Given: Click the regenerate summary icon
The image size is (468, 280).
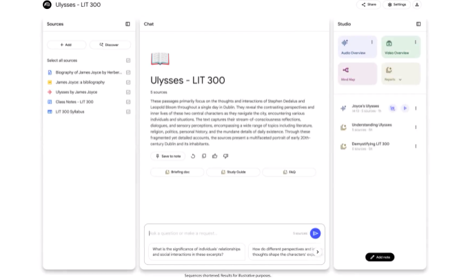Looking at the screenshot, I should coord(193,156).
